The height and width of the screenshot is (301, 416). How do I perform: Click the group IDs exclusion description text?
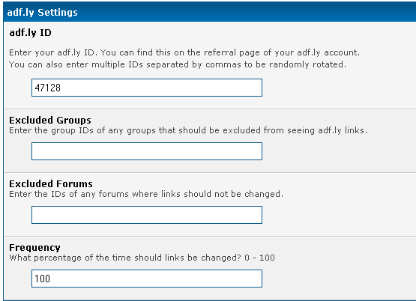[x=188, y=130]
